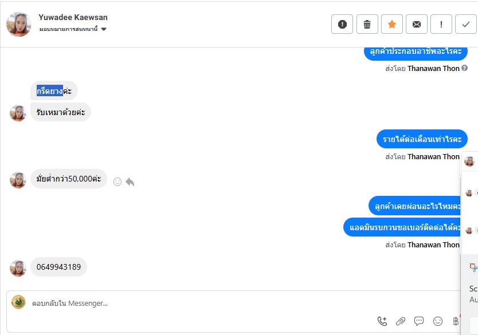
Task: Click the phone call request icon
Action: (x=382, y=321)
